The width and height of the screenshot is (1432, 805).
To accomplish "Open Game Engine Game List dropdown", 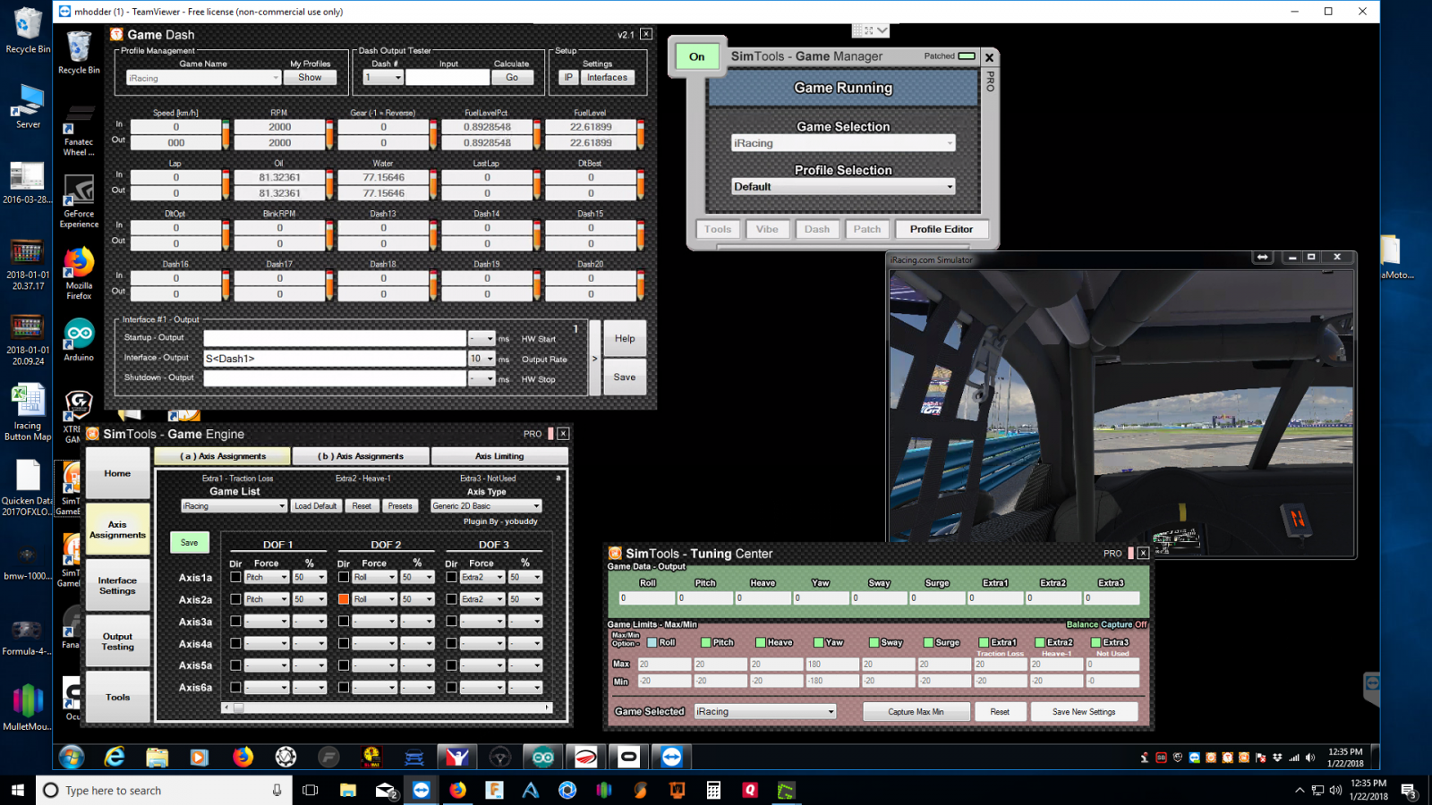I will pos(234,506).
